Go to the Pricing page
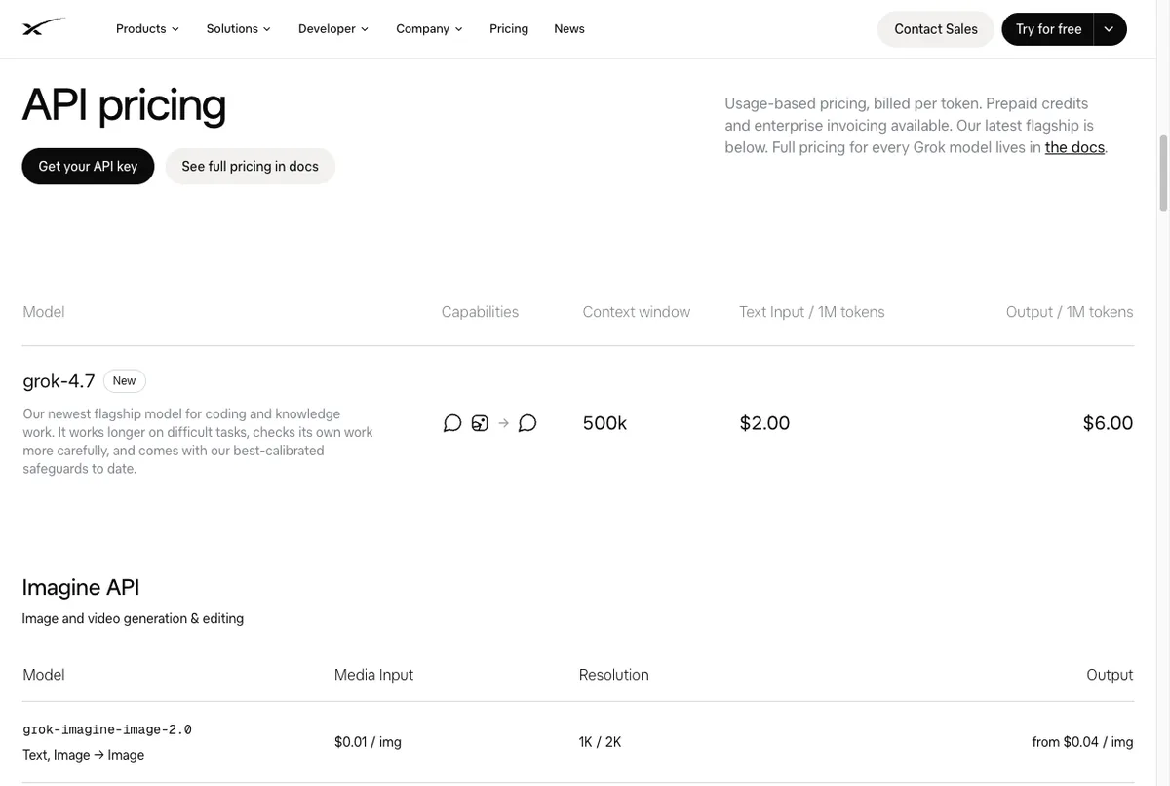The image size is (1170, 786). (x=509, y=29)
